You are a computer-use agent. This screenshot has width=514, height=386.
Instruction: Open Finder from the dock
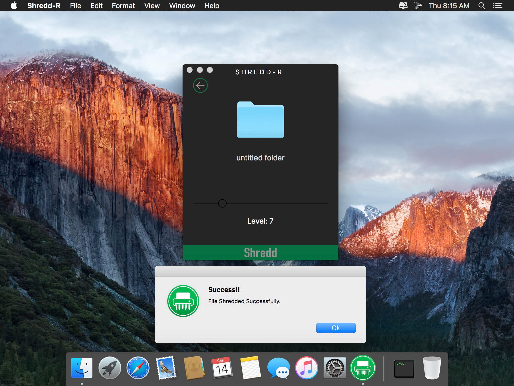click(x=82, y=368)
